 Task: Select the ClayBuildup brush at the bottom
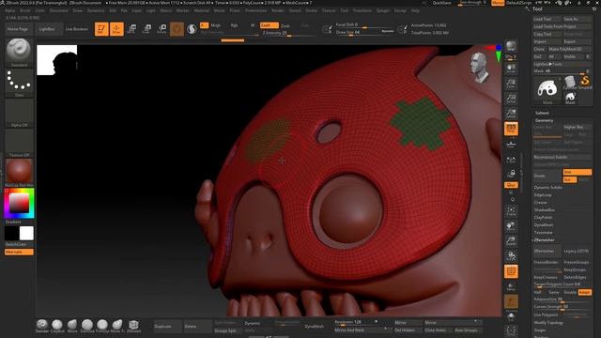(57, 326)
